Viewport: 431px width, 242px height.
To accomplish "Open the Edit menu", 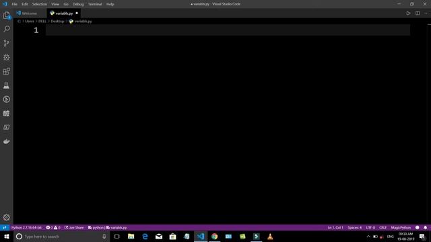I will point(25,4).
